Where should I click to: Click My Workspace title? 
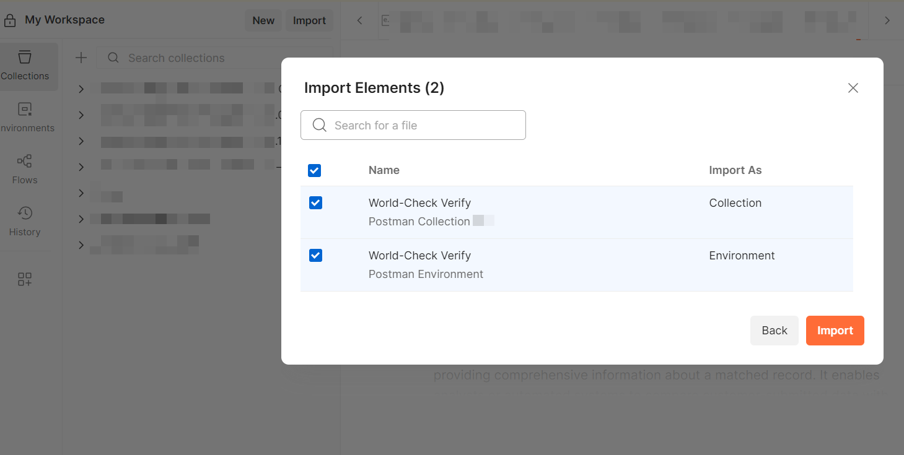(x=64, y=20)
